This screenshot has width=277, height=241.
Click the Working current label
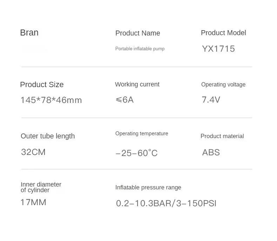pos(137,84)
